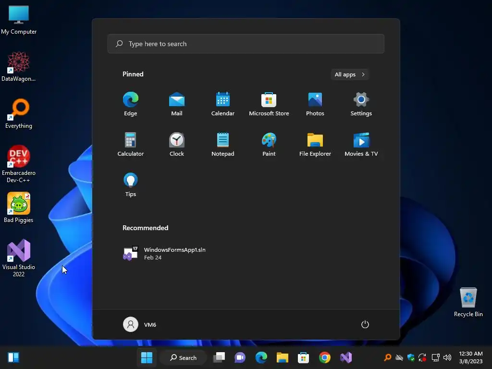Open Windows Security tray icon
The image size is (492, 369).
(411, 357)
